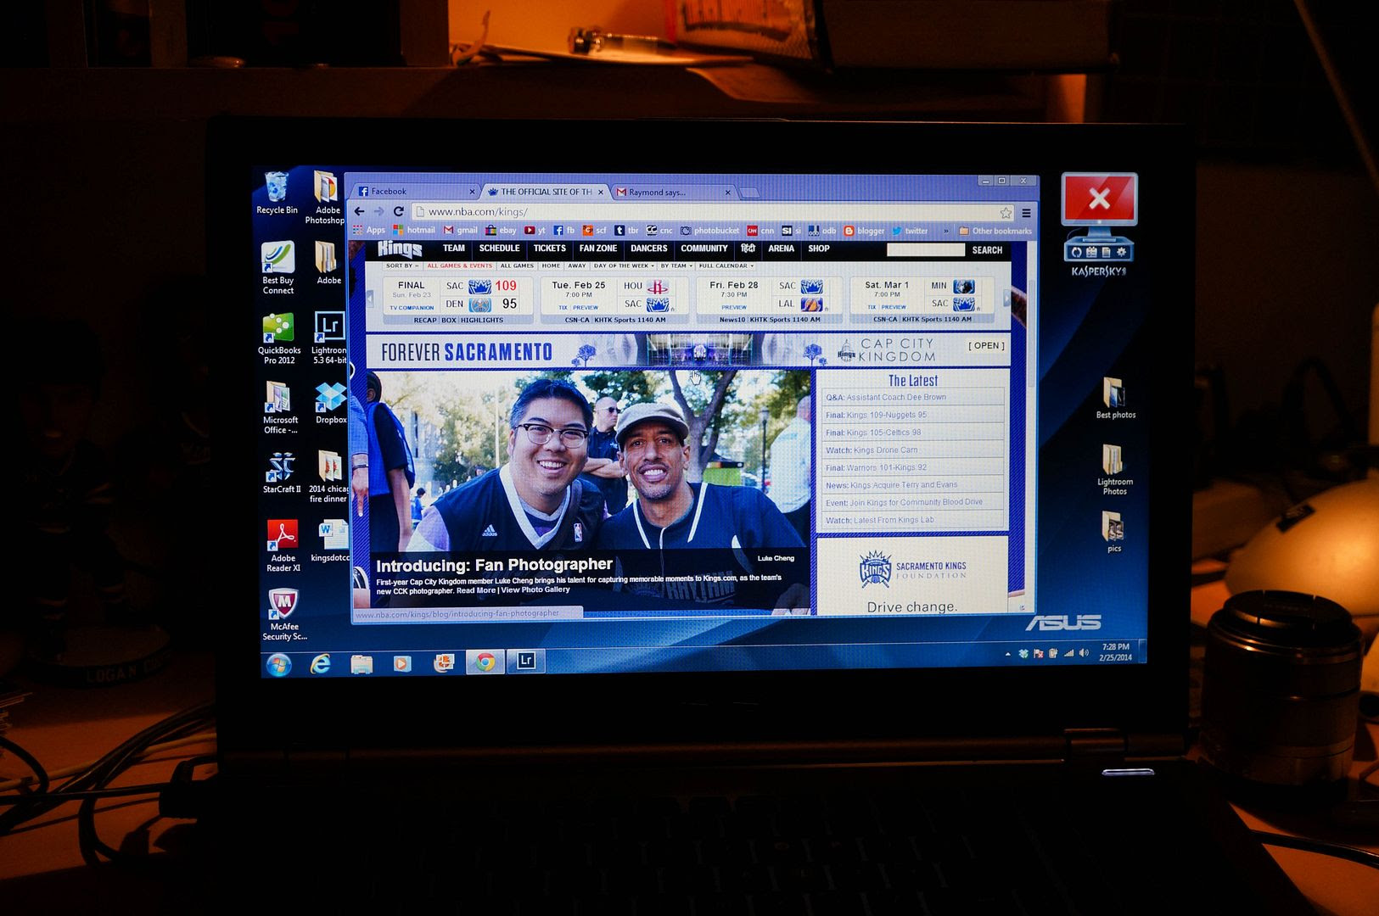
Task: Expand the DAY OF THE WEEK filter
Action: tap(624, 265)
